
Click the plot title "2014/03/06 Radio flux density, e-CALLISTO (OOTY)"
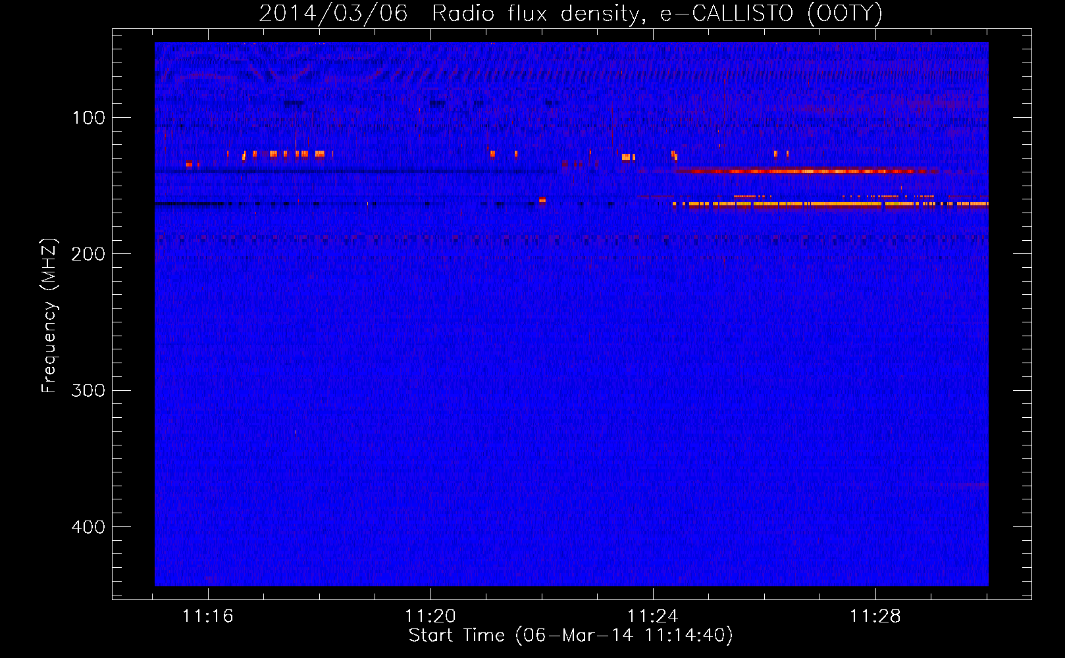571,13
